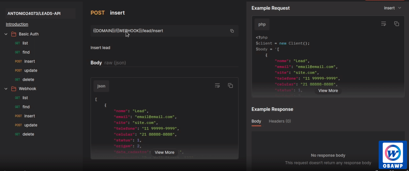Image resolution: width=409 pixels, height=171 pixels.
Task: Click the php language label
Action: click(262, 24)
